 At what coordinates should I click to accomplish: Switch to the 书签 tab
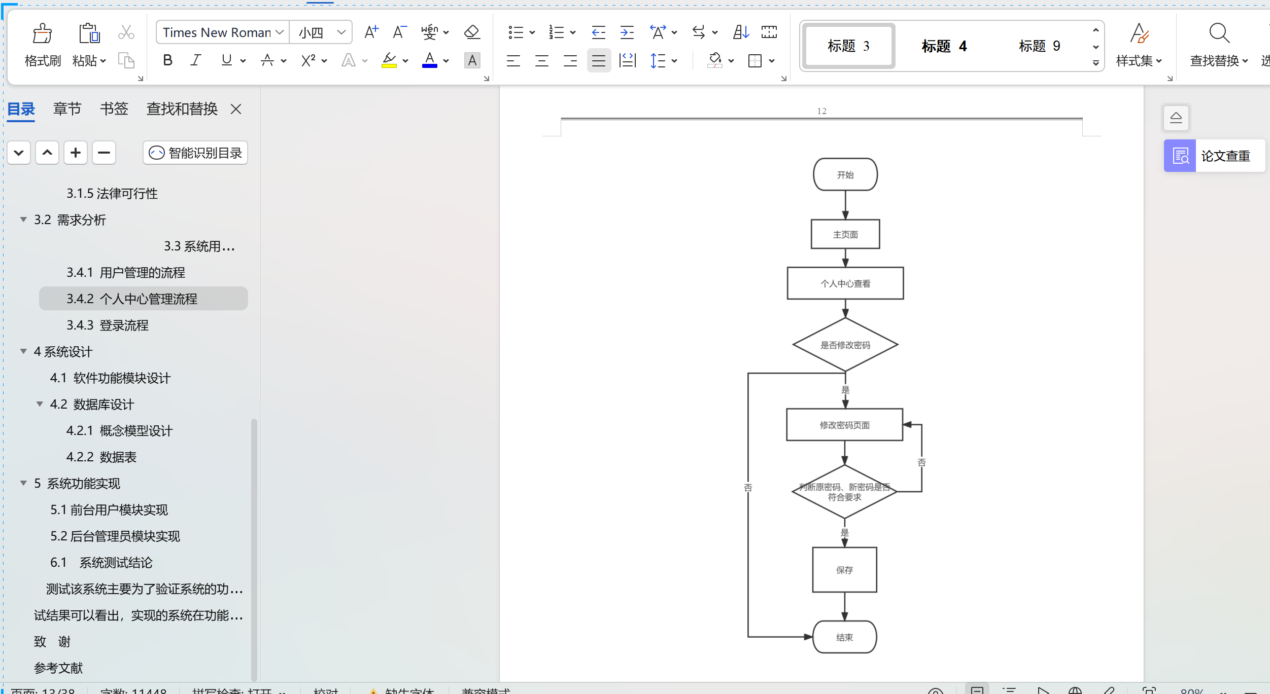click(114, 108)
